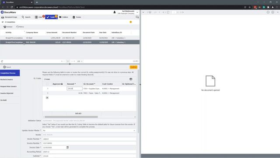Expand the user account menu chevron
This screenshot has height=158, width=280.
(x=137, y=12)
